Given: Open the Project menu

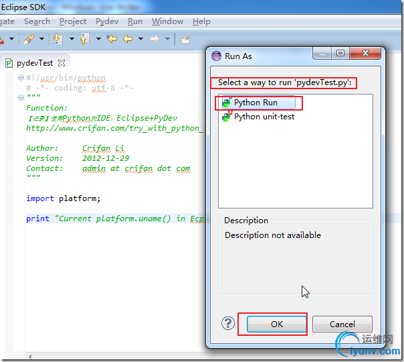Looking at the screenshot, I should pyautogui.click(x=73, y=21).
